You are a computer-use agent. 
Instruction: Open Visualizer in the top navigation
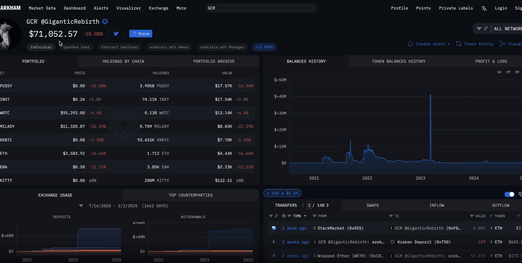click(x=129, y=8)
